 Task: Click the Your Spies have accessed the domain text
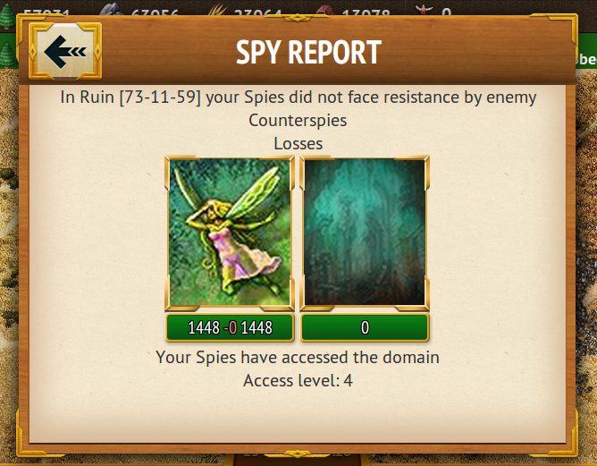pyautogui.click(x=298, y=358)
